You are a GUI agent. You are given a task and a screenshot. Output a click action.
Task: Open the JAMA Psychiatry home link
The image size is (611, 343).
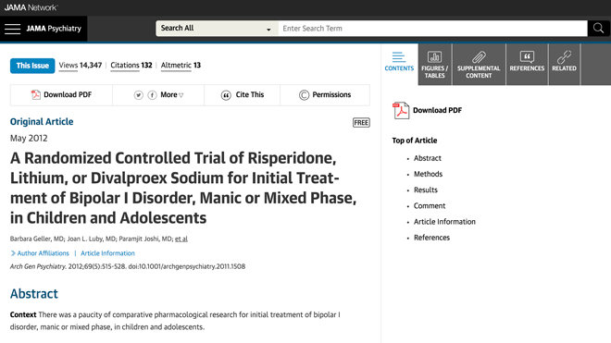click(54, 29)
